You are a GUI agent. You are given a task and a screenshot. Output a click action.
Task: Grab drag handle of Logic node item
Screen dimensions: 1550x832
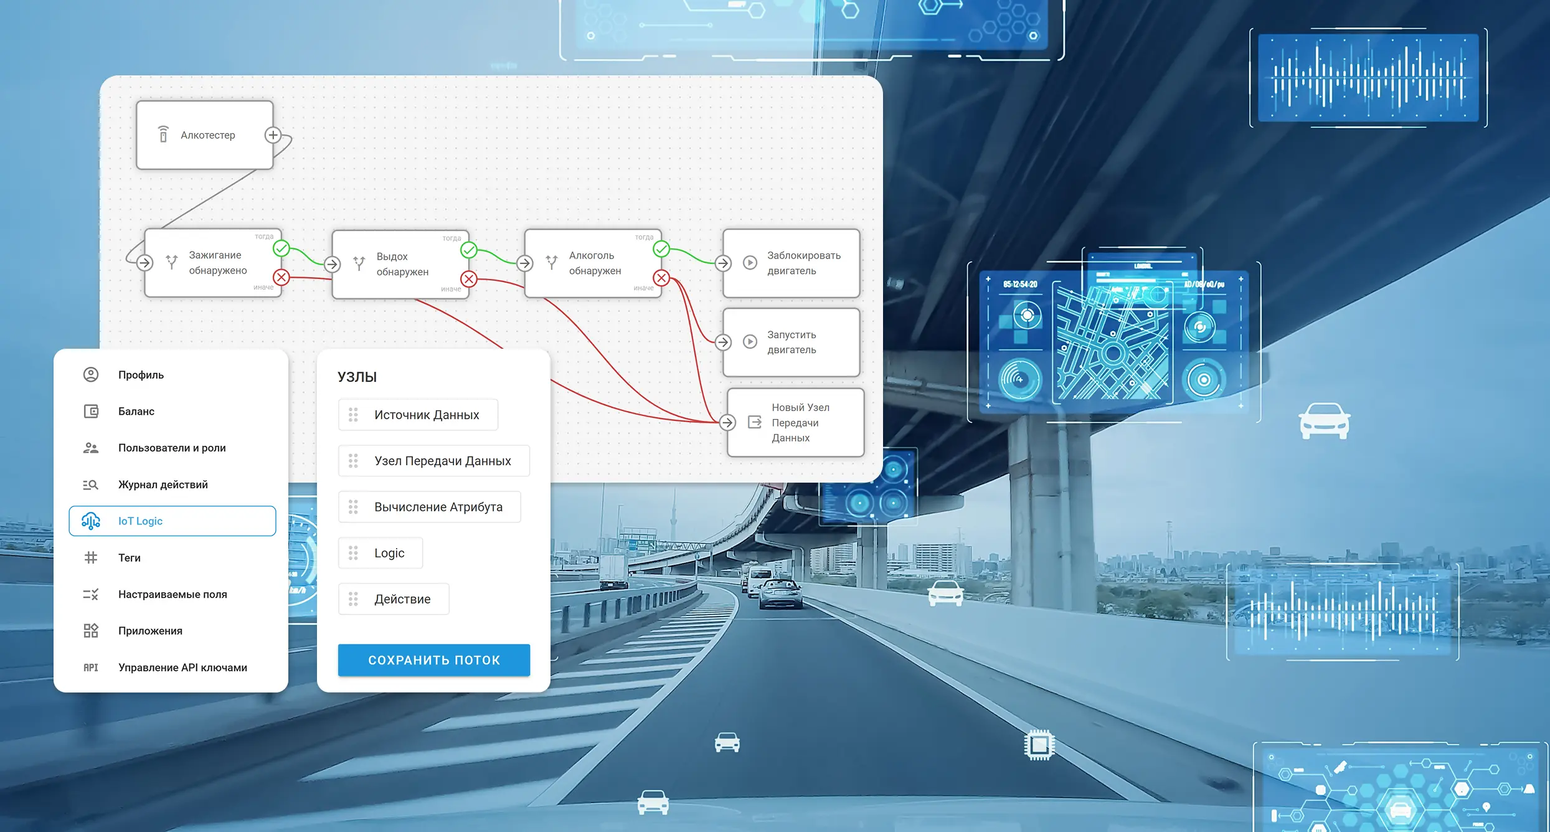coord(353,553)
